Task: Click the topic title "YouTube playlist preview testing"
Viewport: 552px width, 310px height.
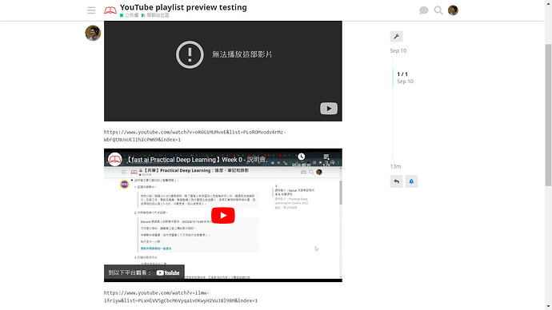Action: pos(183,7)
